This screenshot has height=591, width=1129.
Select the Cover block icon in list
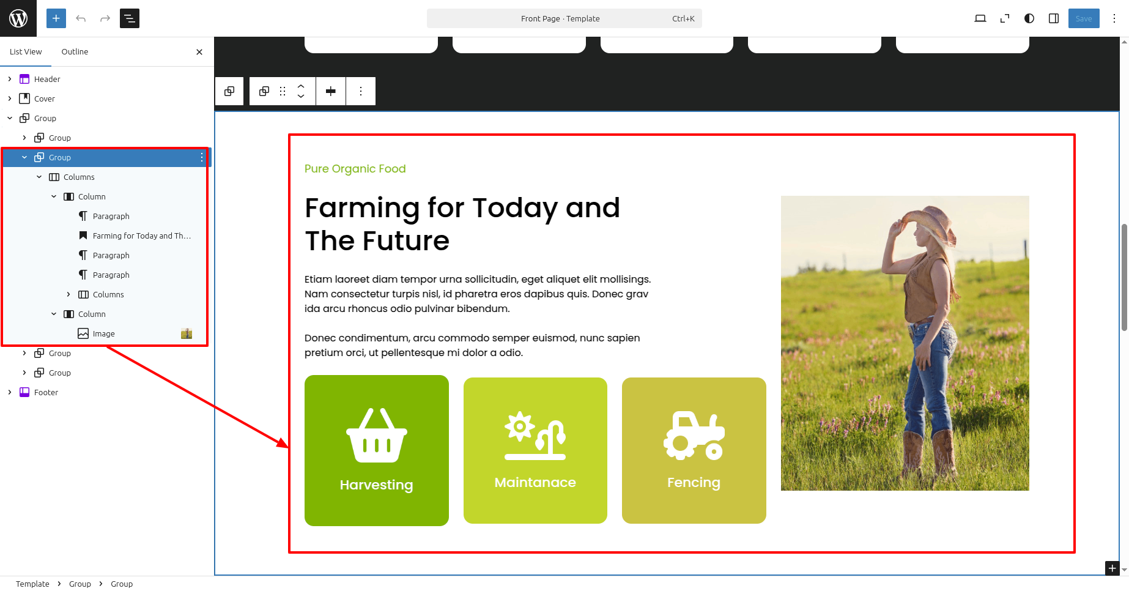pyautogui.click(x=24, y=98)
